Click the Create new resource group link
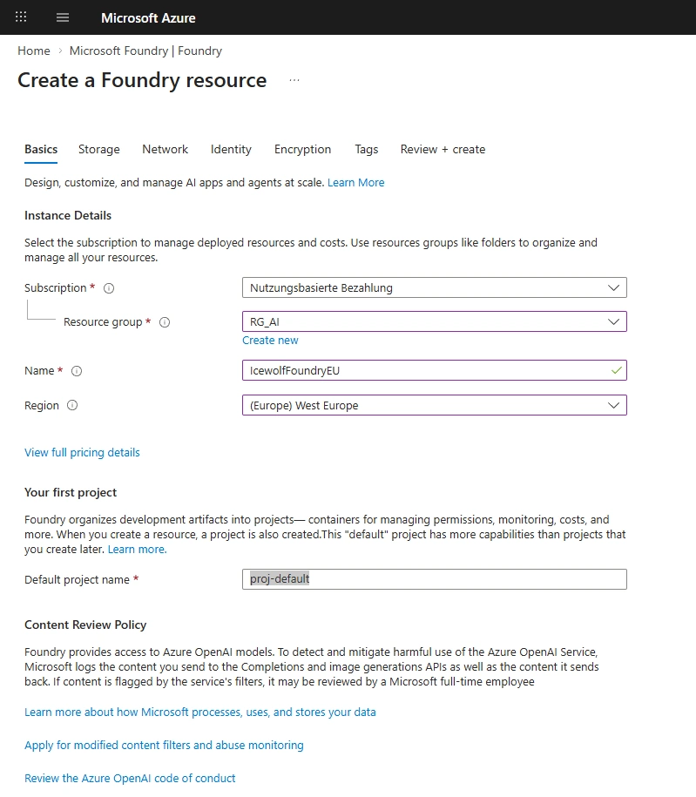The image size is (696, 797). point(270,341)
